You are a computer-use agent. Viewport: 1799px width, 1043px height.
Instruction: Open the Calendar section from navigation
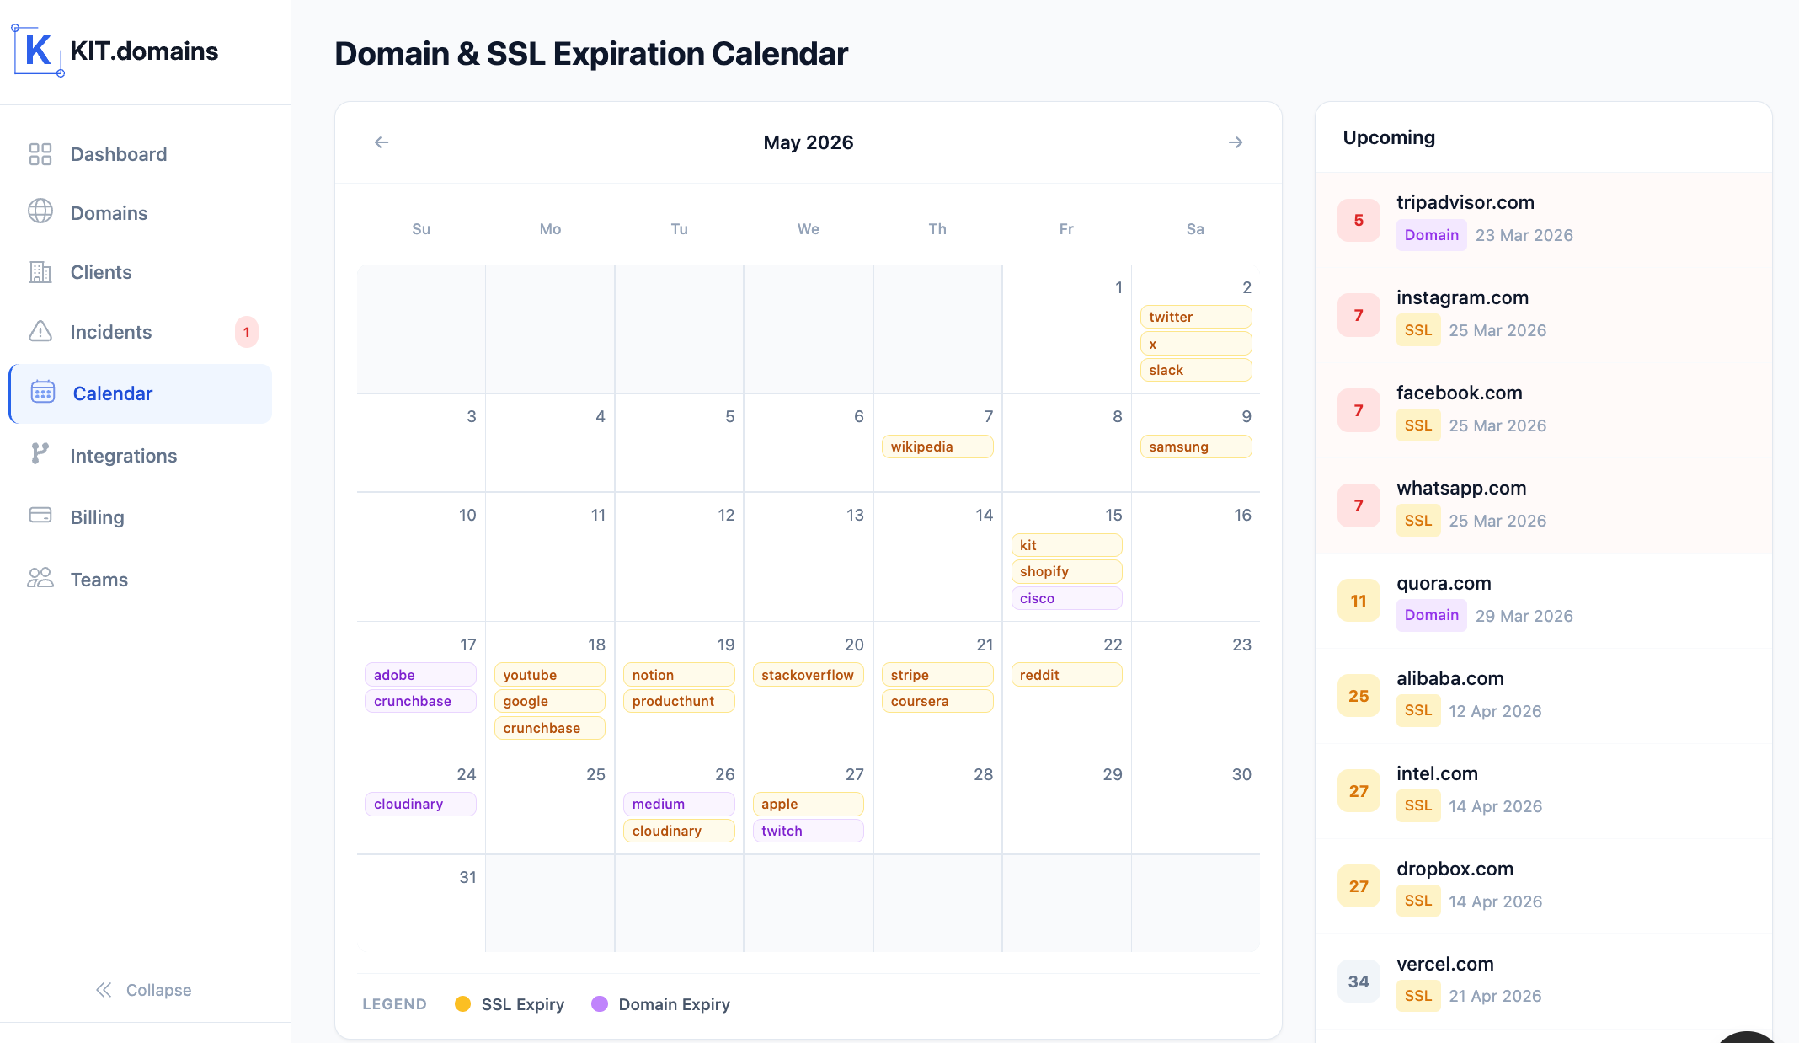click(112, 393)
